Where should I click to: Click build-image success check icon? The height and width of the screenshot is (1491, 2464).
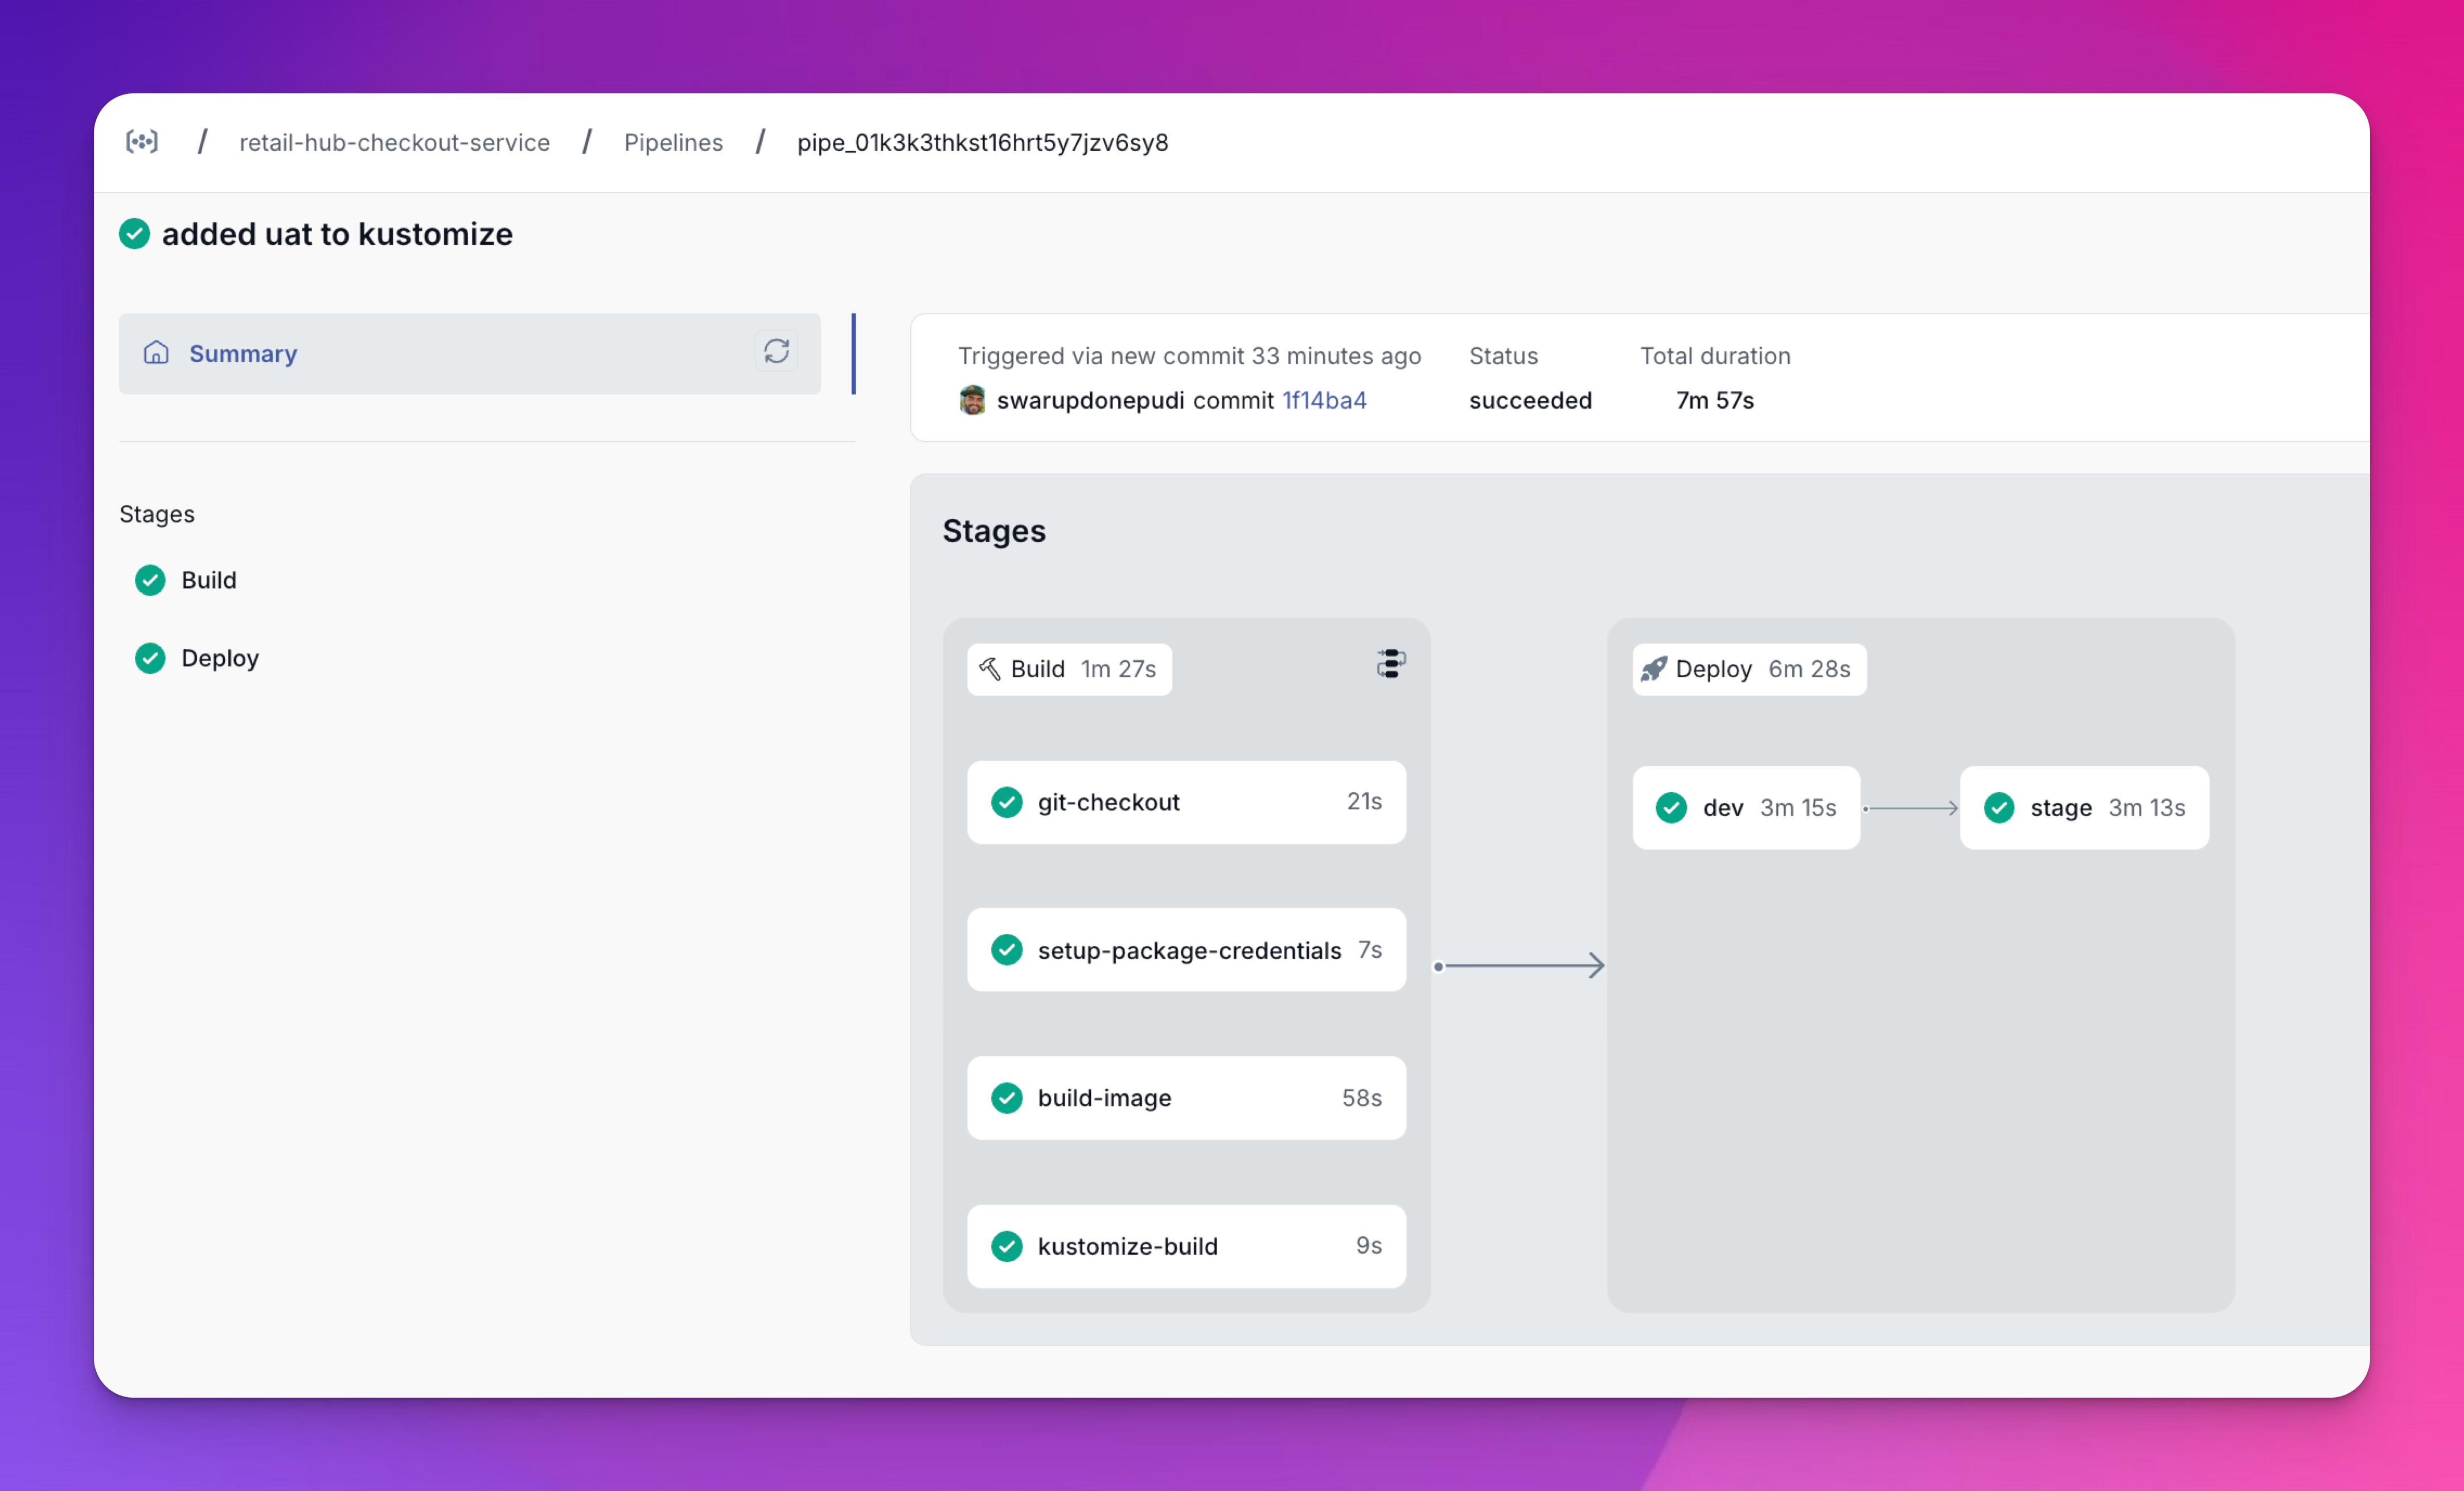(1006, 1097)
